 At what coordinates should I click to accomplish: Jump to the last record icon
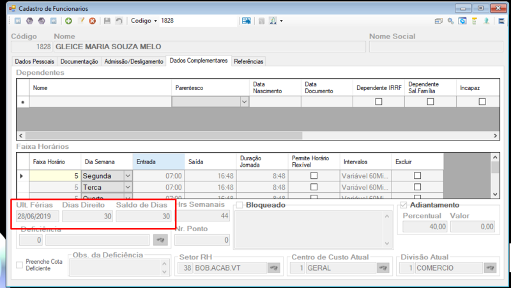pyautogui.click(x=53, y=21)
